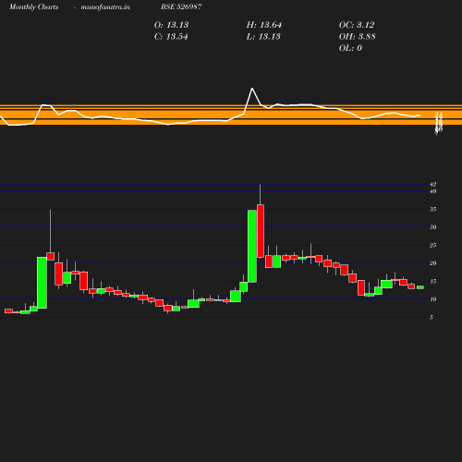Click the large green candle rising to 22

click(x=42, y=283)
